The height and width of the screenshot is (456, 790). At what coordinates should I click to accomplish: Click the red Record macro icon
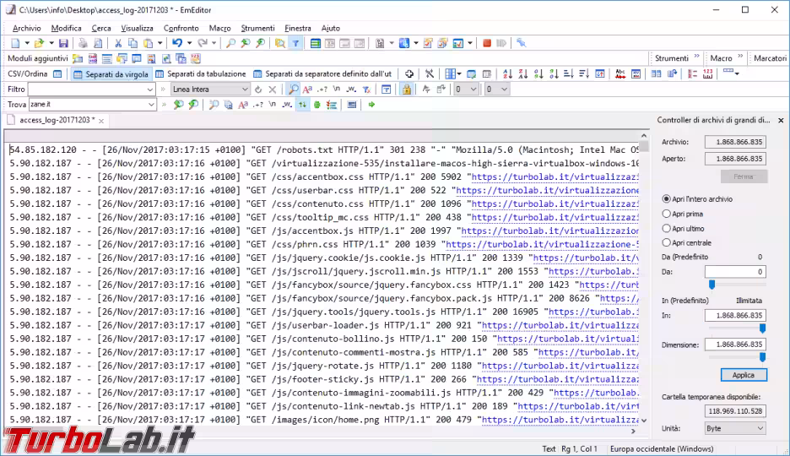point(487,43)
